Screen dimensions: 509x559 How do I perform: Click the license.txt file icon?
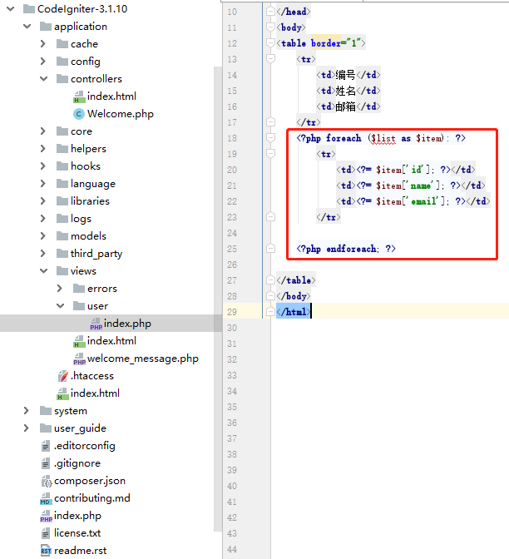click(x=46, y=533)
